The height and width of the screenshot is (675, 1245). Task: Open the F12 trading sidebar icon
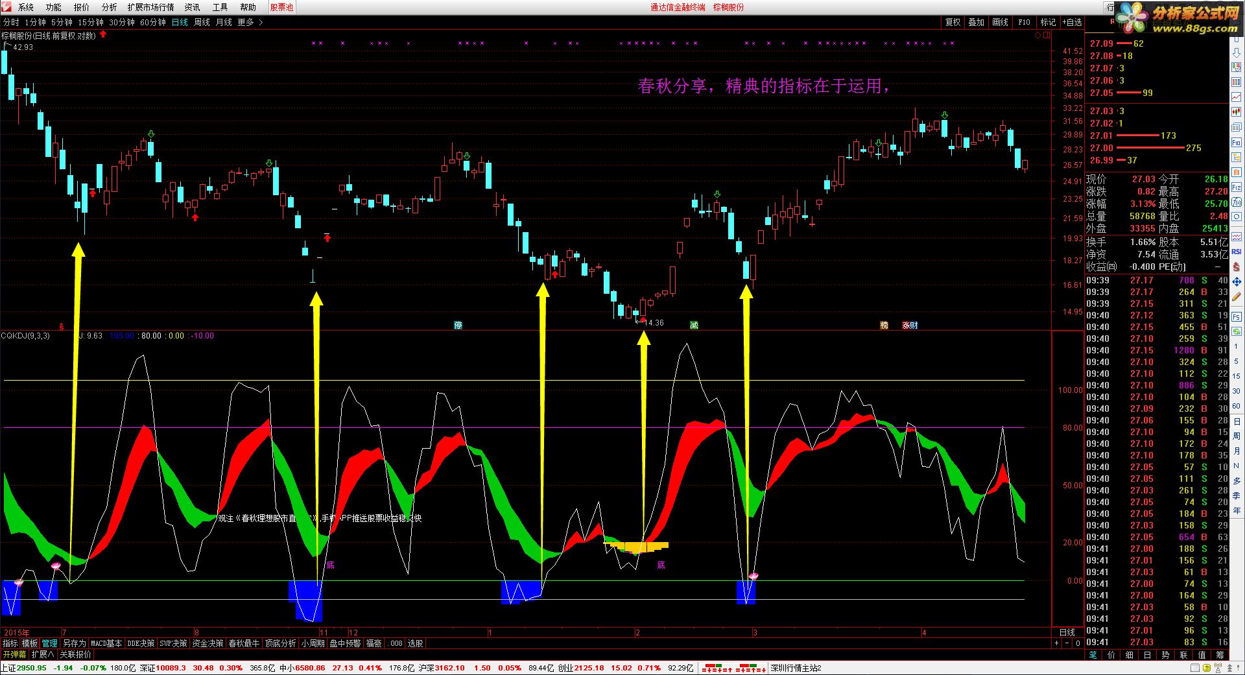1237,187
